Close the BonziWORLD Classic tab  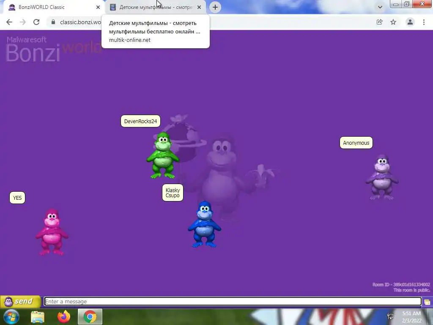point(98,7)
